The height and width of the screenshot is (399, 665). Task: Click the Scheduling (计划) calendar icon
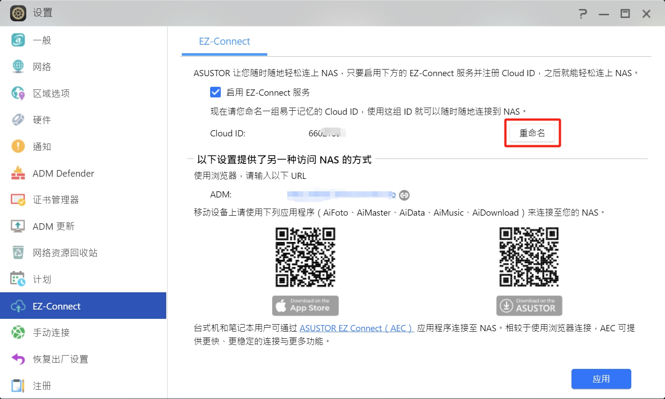(x=18, y=279)
